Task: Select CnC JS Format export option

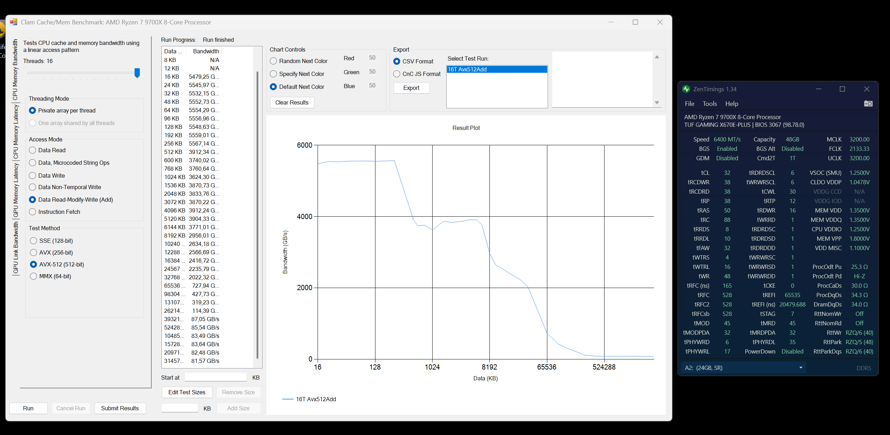Action: (397, 74)
